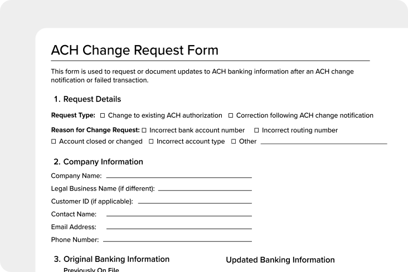Select the 'Request Details' section heading
The image size is (408, 272).
[x=92, y=99]
